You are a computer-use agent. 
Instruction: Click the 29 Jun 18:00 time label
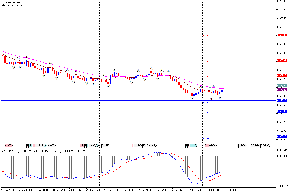click(x=145, y=190)
